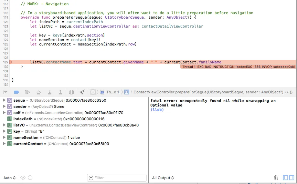The image size is (297, 184).
Task: Open Simulate Location menu
Action: (82, 92)
